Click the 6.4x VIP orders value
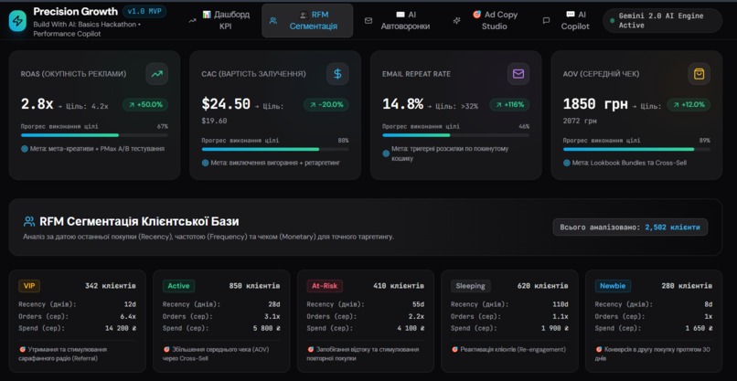 click(128, 317)
